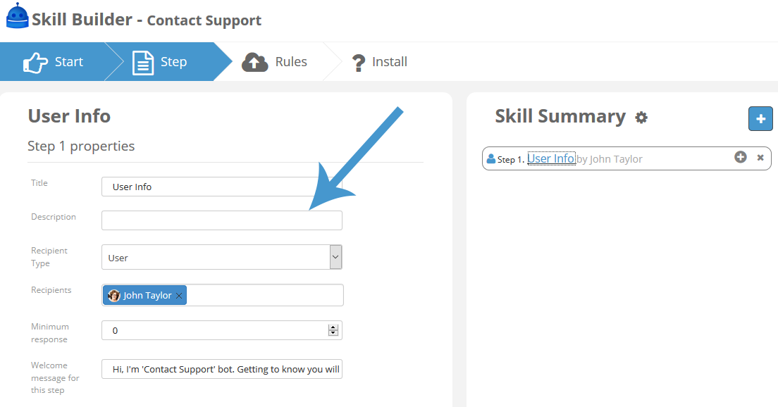The height and width of the screenshot is (407, 778).
Task: Go to the Start wizard tab
Action: click(53, 62)
